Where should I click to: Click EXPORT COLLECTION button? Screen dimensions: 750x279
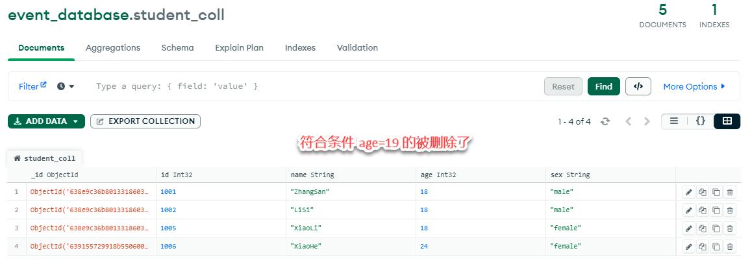145,121
